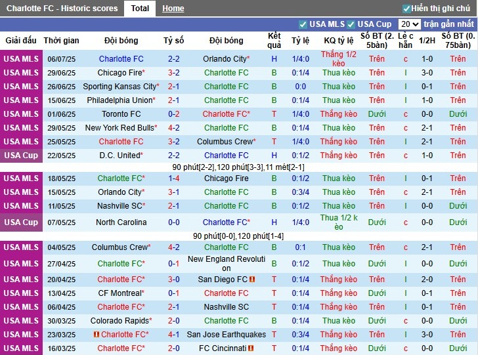Click FC Cincinnati team name
The height and width of the screenshot is (355, 478).
coord(223,348)
